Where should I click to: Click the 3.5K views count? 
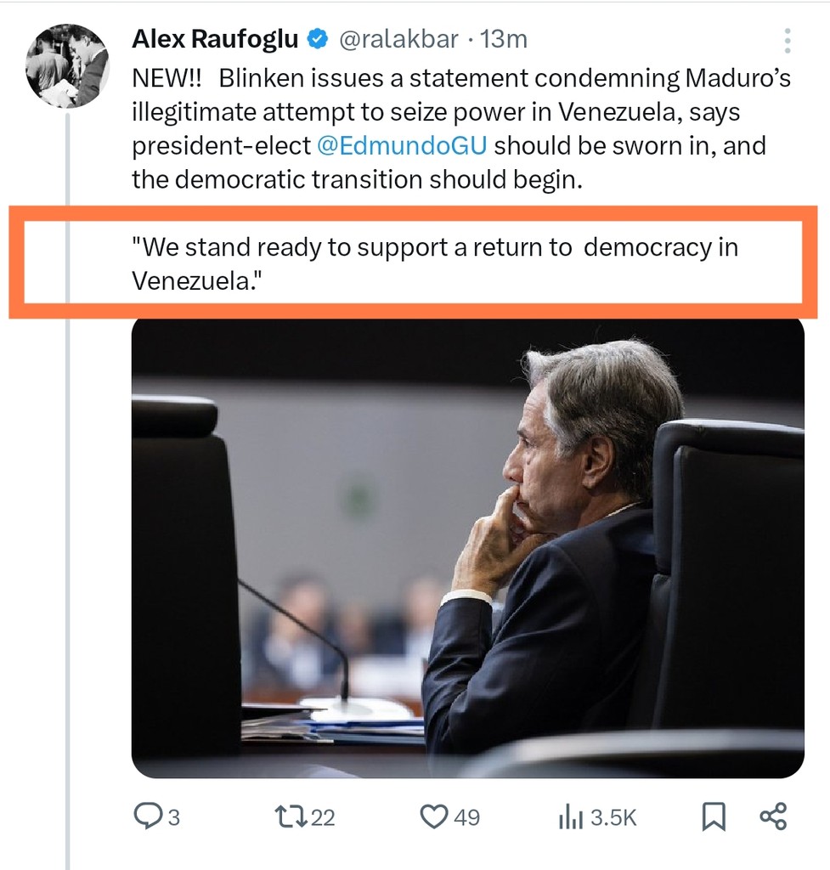click(x=613, y=817)
